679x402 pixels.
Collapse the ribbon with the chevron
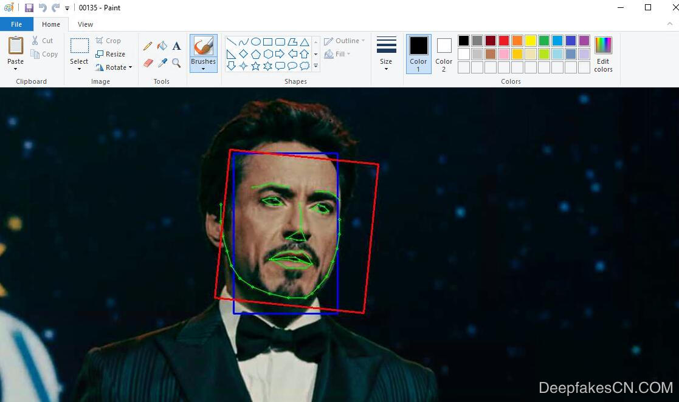tap(670, 24)
